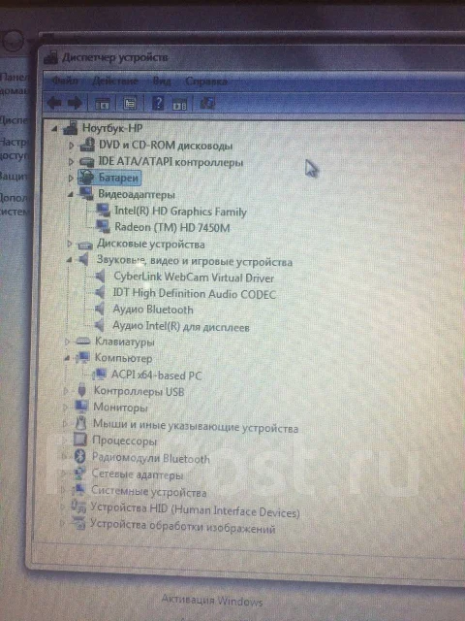Select Radeon (TM) HD 7450M device
465x621 pixels.
[172, 227]
